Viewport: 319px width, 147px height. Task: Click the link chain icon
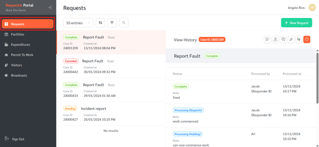(x=291, y=39)
